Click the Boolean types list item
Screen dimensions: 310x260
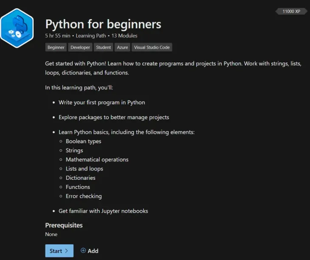click(83, 141)
